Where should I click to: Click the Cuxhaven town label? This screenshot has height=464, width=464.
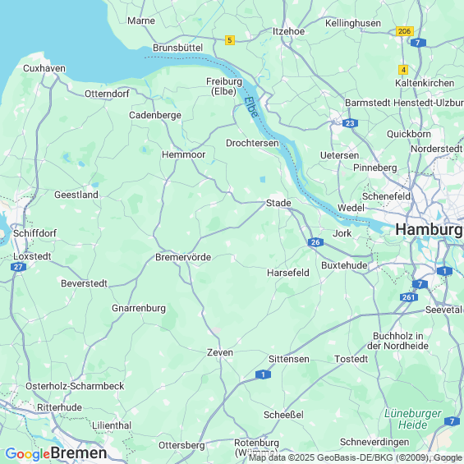click(x=44, y=68)
